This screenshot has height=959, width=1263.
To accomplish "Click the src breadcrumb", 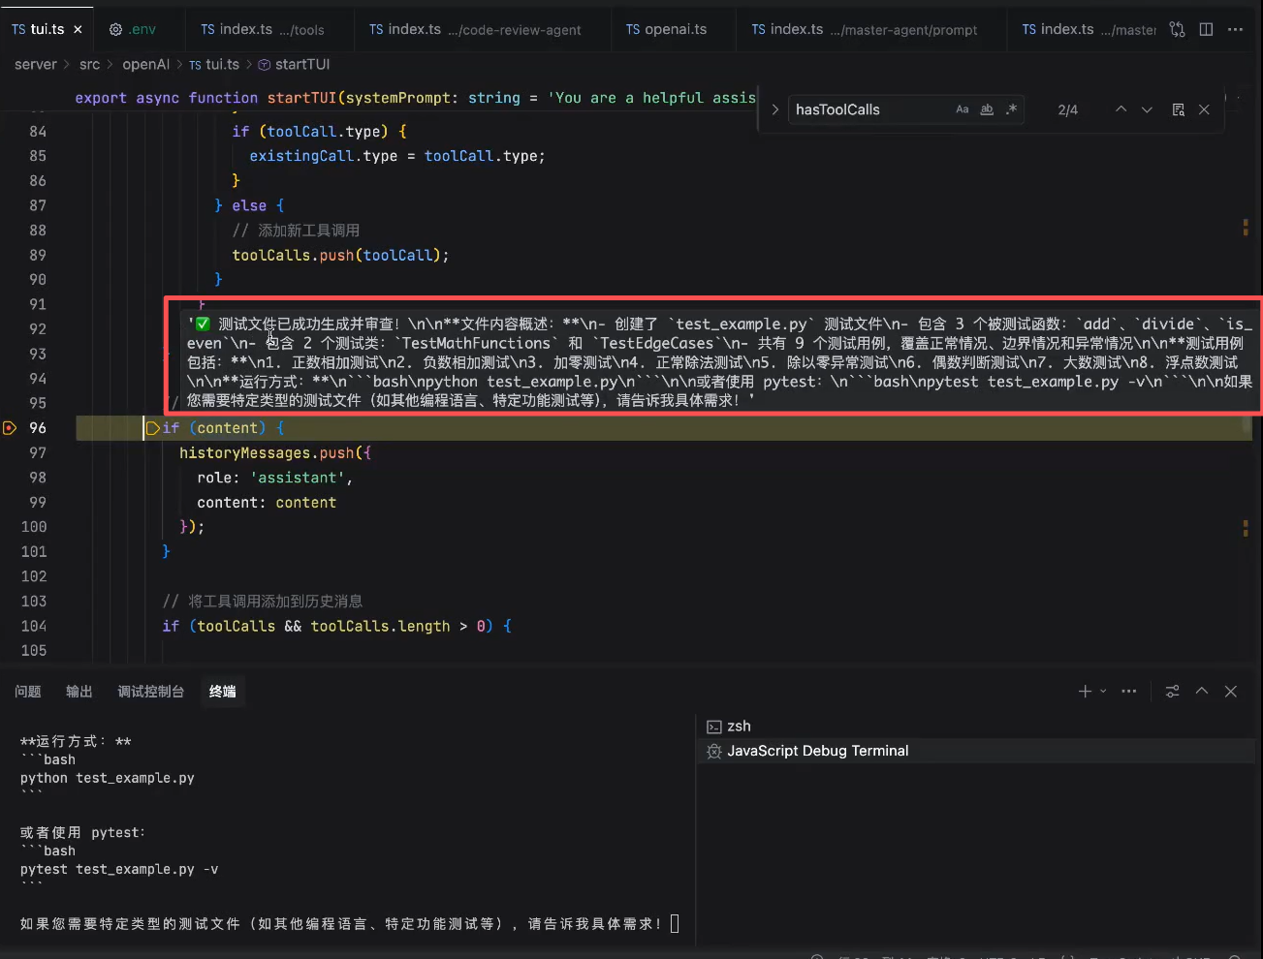I will (89, 64).
